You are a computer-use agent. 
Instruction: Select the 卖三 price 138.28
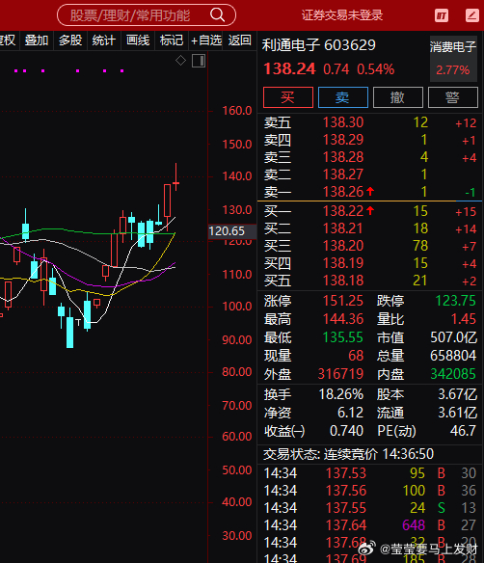[x=343, y=157]
